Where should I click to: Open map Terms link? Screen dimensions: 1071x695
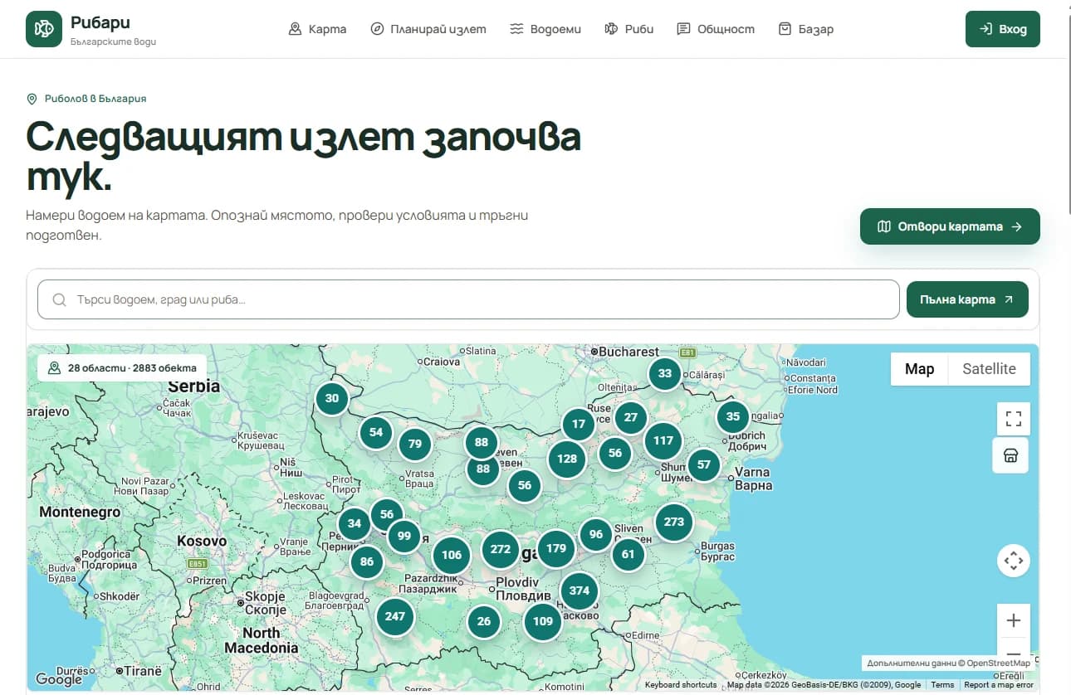[x=942, y=685]
